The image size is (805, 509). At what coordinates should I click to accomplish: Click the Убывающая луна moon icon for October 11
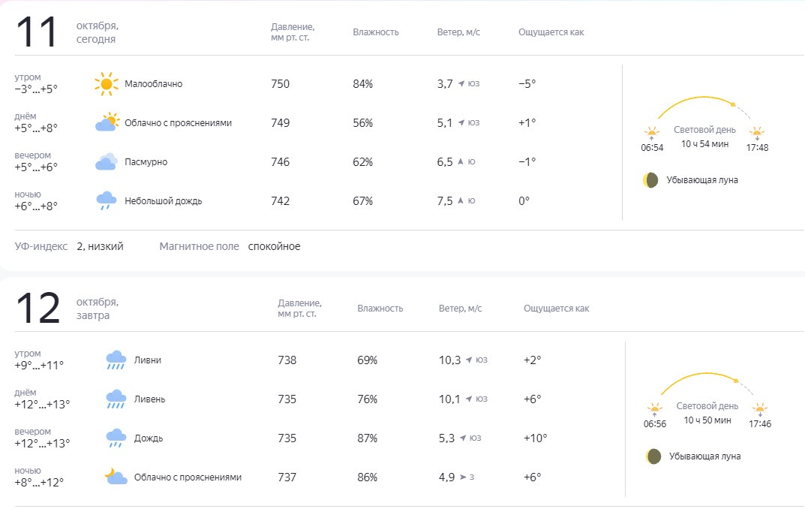[x=650, y=180]
